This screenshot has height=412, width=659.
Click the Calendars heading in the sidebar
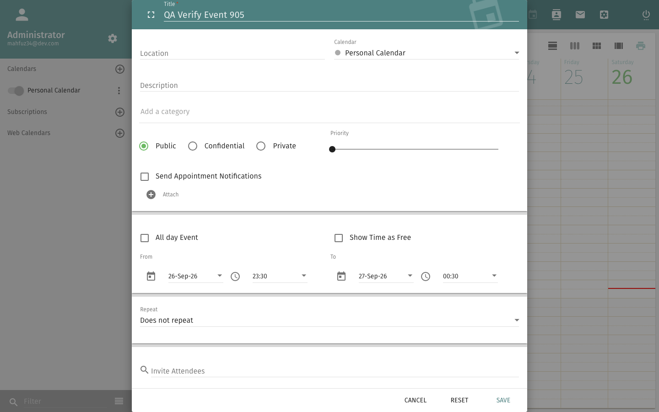point(22,69)
